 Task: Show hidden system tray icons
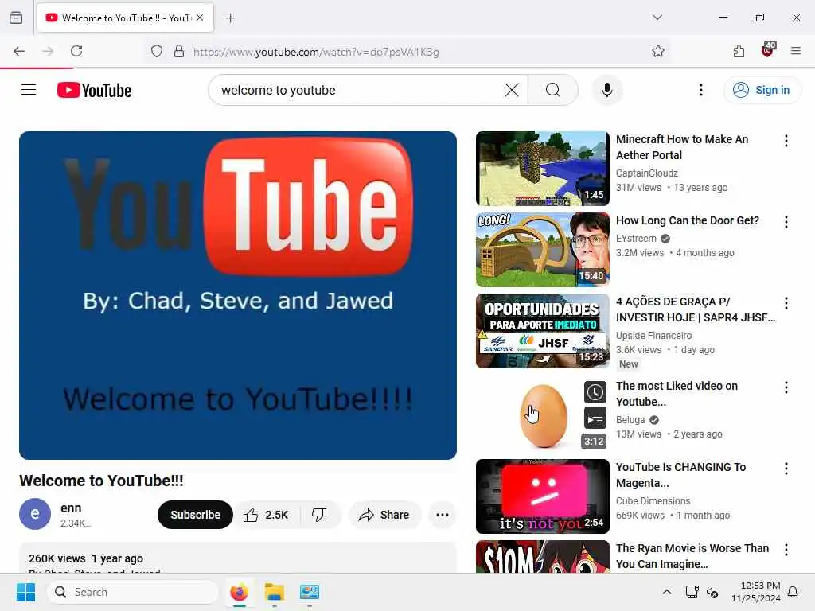[667, 592]
